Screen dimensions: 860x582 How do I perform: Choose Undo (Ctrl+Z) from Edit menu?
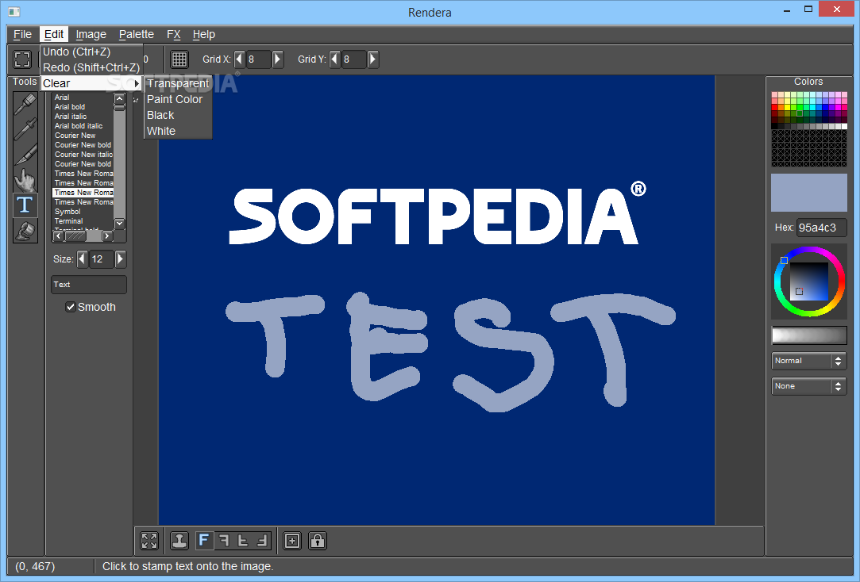point(91,52)
